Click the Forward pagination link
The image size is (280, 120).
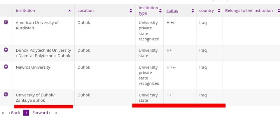[41, 113]
